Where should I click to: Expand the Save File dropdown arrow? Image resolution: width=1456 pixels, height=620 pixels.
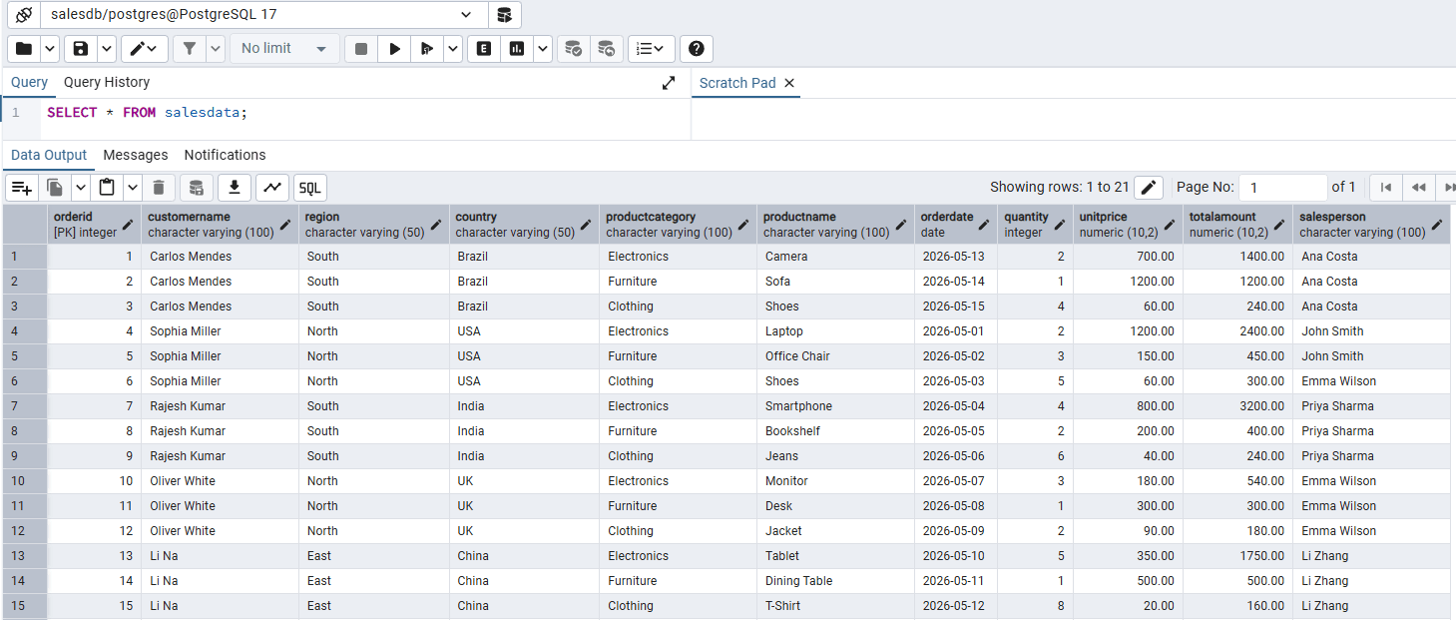pos(106,48)
